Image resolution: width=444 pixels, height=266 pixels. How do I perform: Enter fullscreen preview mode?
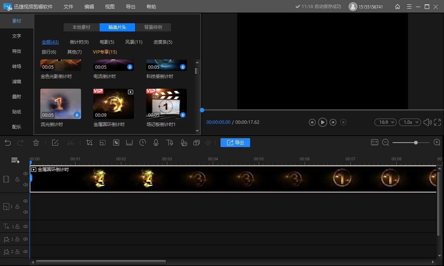[437, 122]
